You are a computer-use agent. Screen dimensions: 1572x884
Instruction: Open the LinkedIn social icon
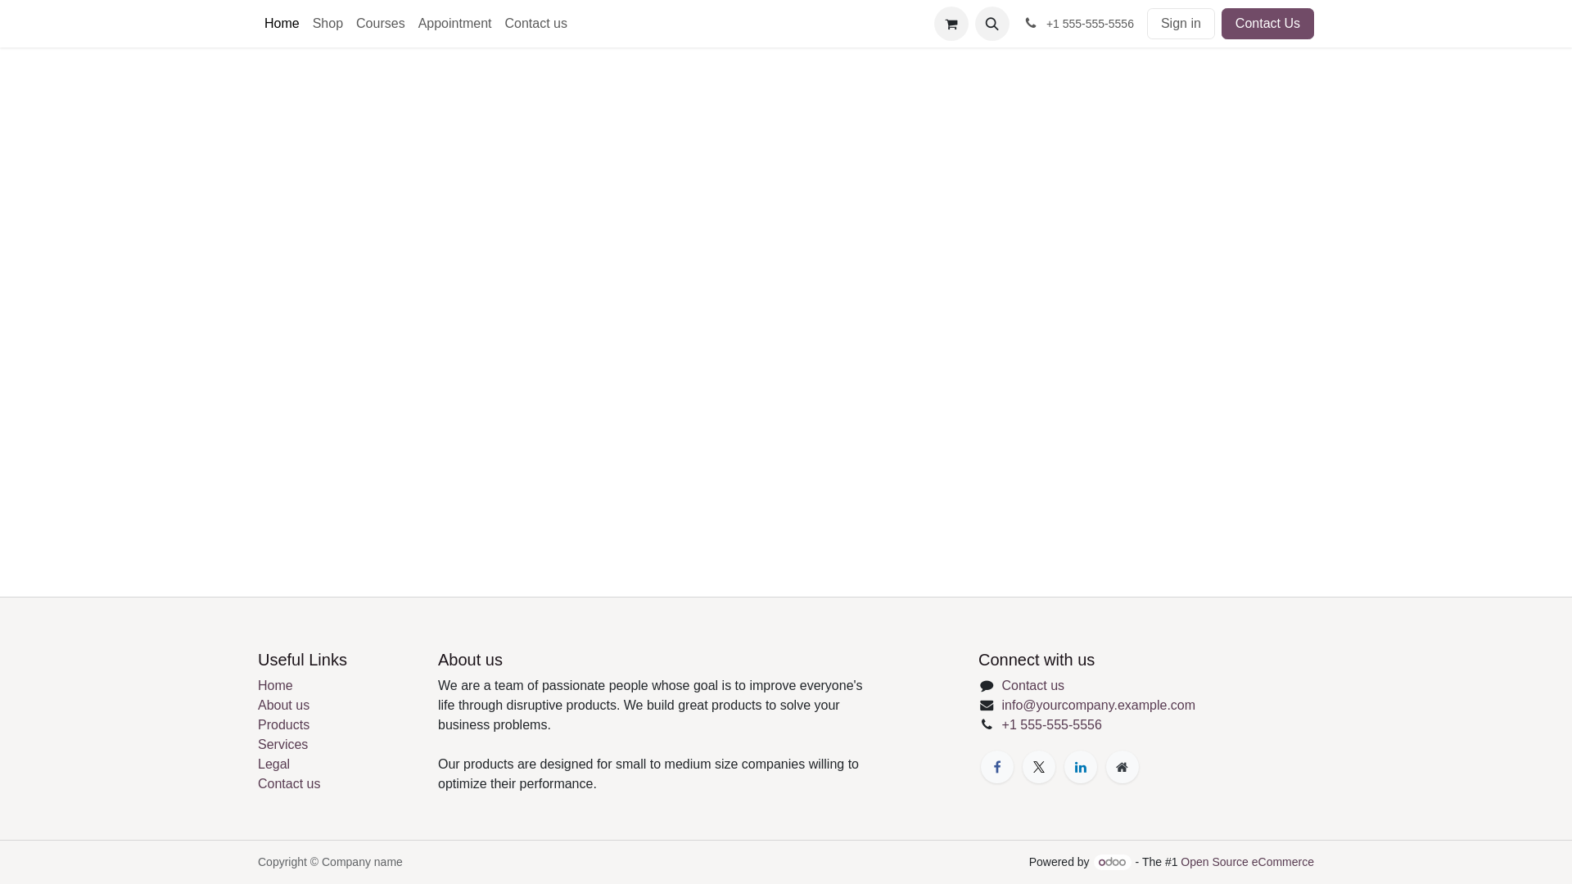click(1080, 767)
